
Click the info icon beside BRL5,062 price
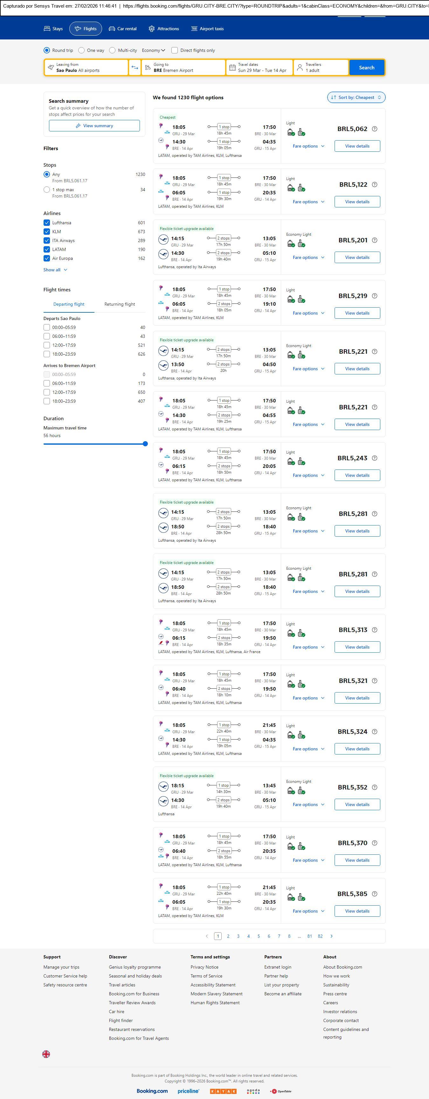point(374,129)
